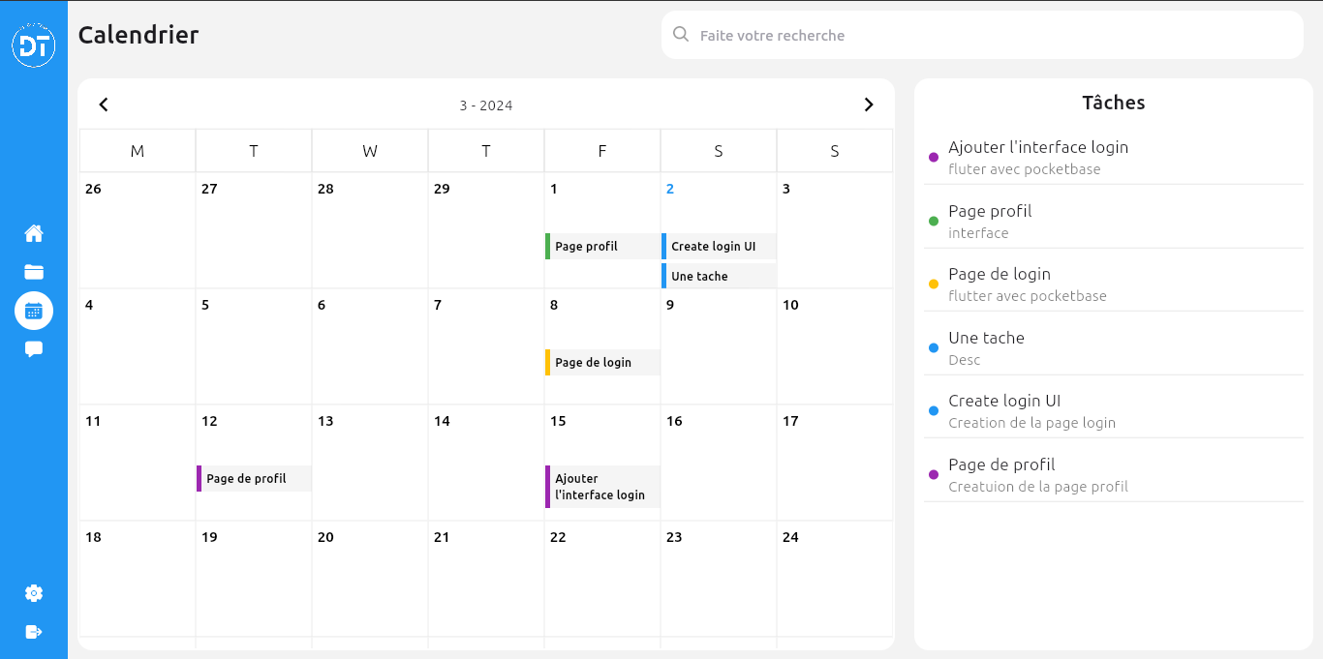Select day 13 in the calendar
1323x659 pixels.
325,421
